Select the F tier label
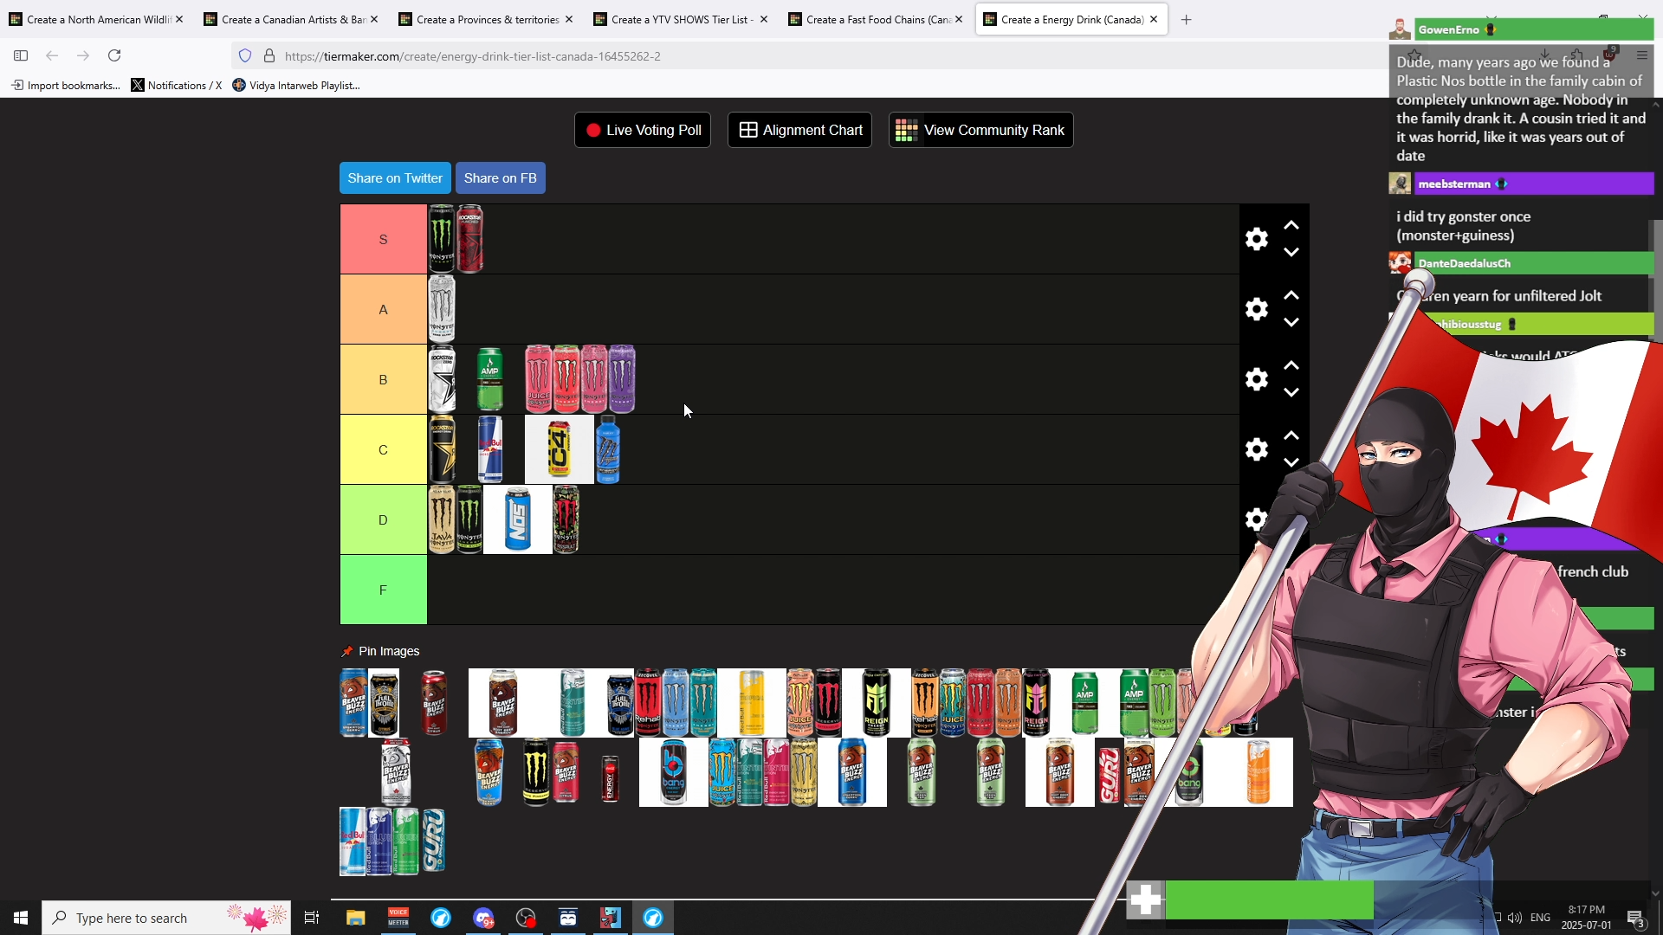The height and width of the screenshot is (935, 1663). (383, 590)
